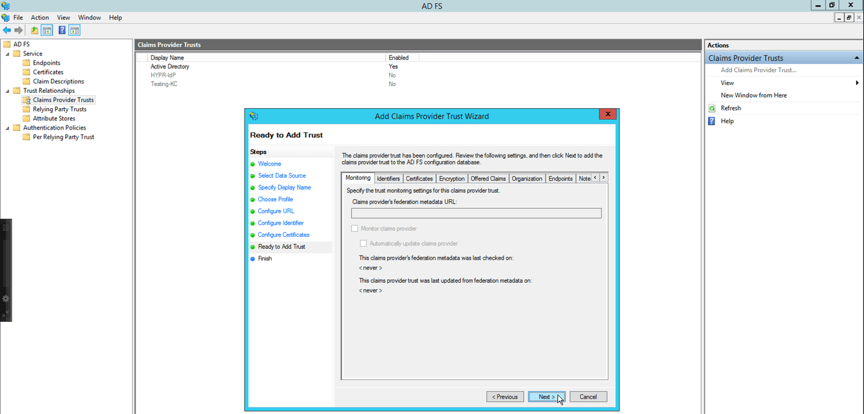864x414 pixels.
Task: Click the Help icon in Actions pane
Action: [711, 121]
